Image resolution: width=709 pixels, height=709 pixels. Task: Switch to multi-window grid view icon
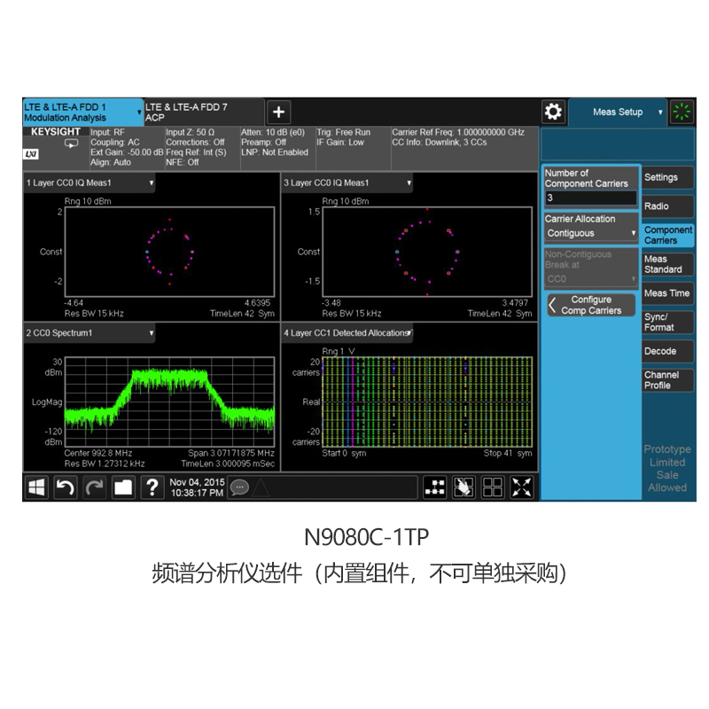(493, 487)
